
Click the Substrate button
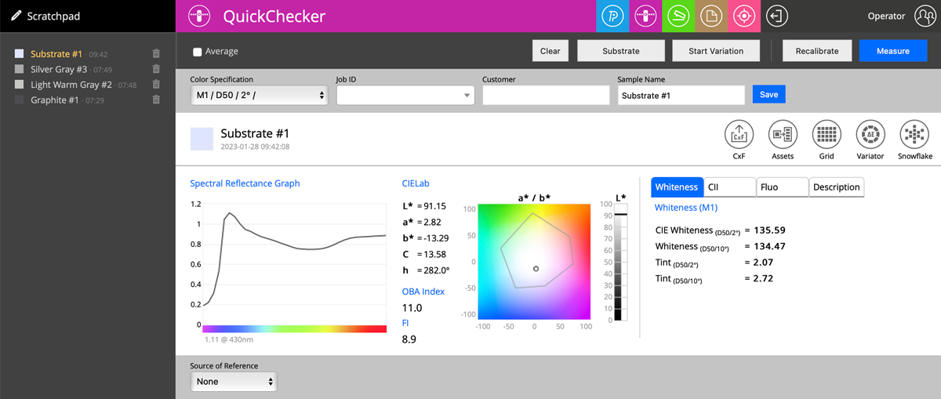point(621,51)
